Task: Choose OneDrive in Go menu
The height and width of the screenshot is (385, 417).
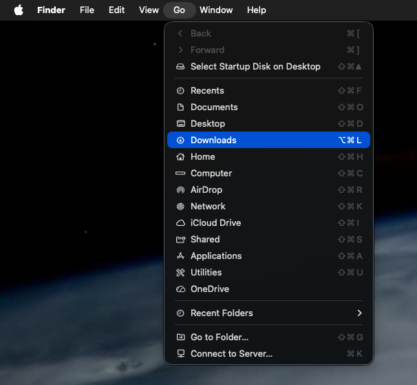Action: pyautogui.click(x=268, y=289)
